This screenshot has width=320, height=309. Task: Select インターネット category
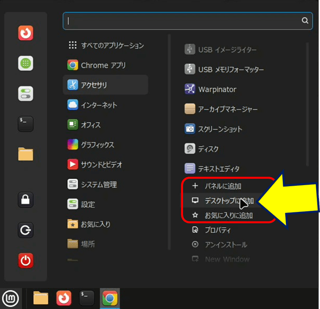106,105
